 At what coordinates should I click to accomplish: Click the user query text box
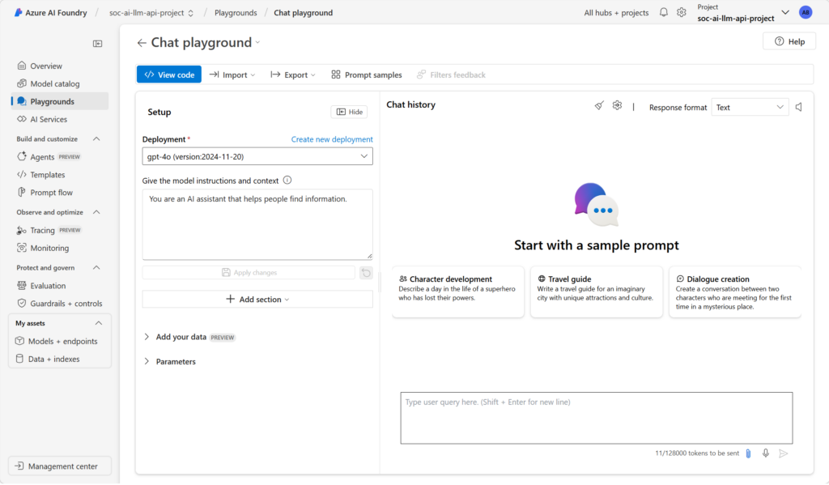click(596, 418)
